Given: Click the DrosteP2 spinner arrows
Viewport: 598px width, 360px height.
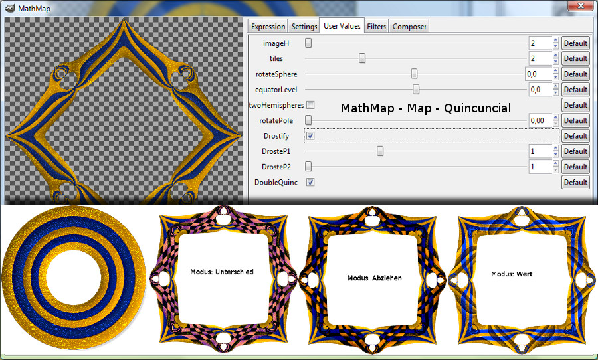Looking at the screenshot, I should pyautogui.click(x=555, y=167).
